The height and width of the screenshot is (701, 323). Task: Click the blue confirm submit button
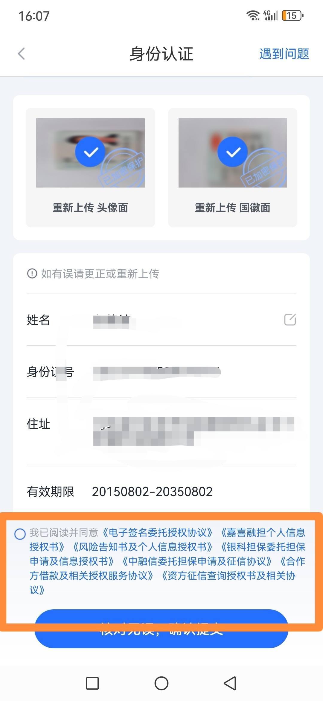tap(161, 629)
